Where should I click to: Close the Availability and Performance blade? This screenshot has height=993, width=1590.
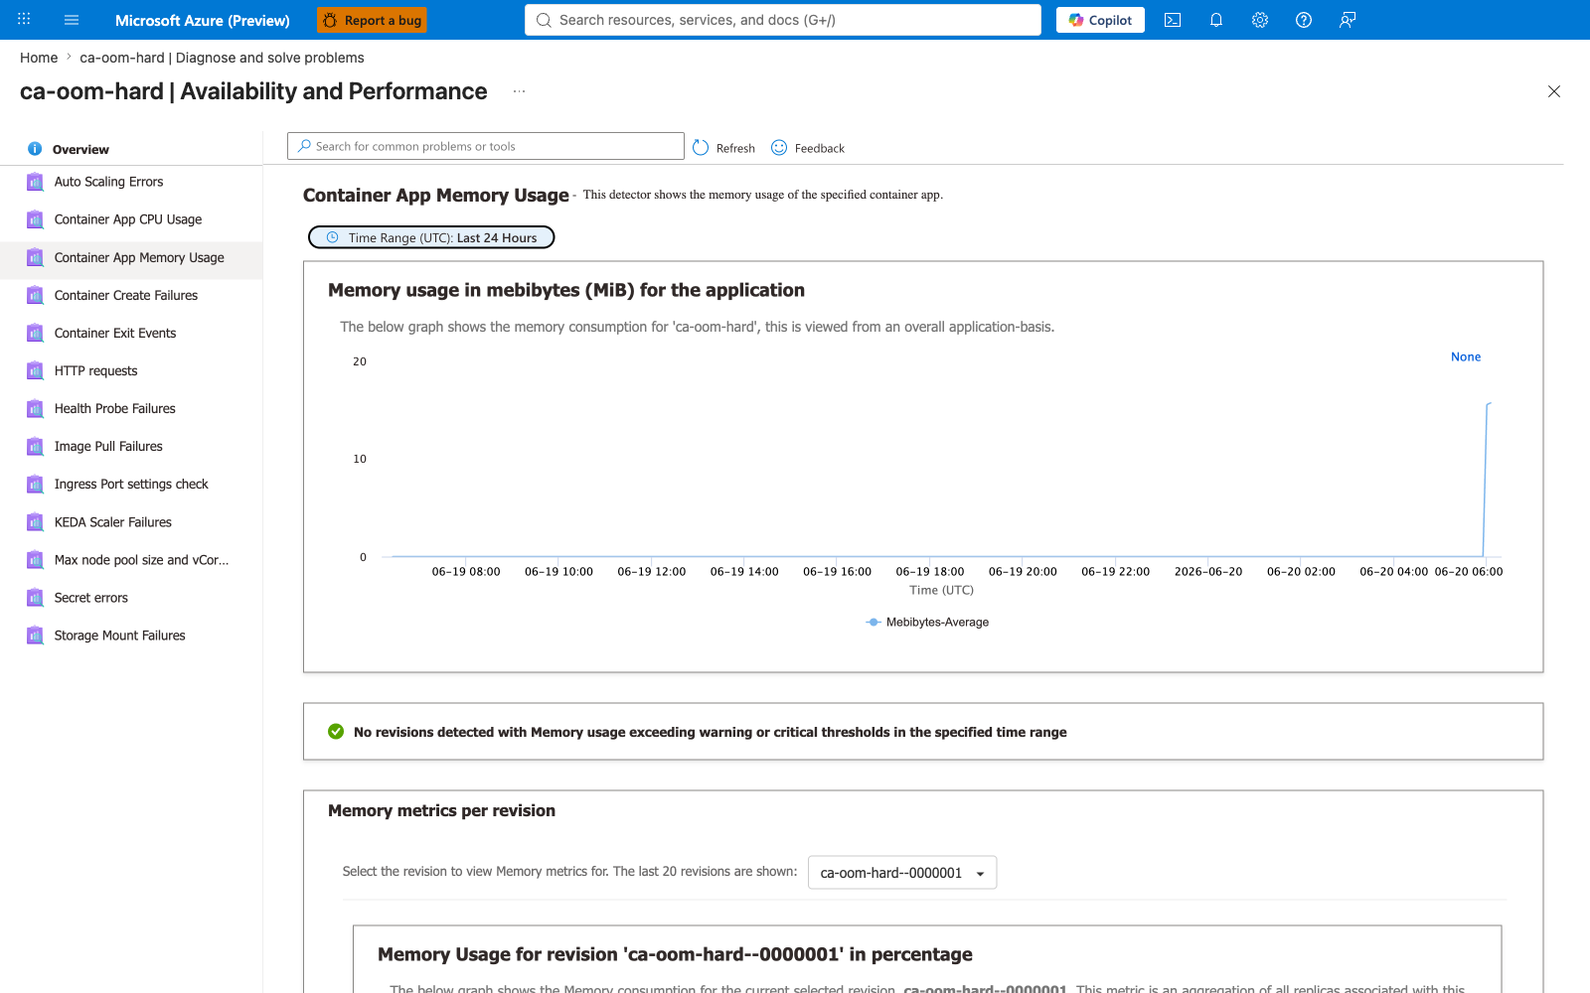[x=1554, y=91]
